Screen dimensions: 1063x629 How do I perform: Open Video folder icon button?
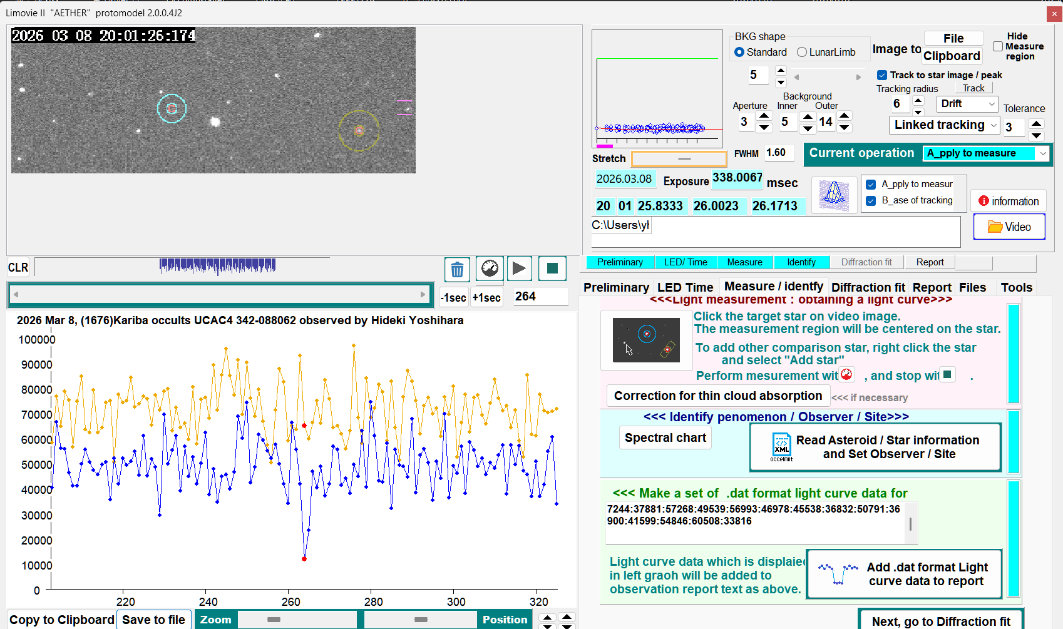tap(1009, 227)
